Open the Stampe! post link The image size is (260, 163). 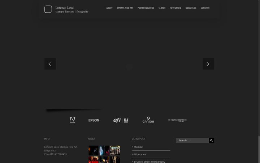(x=138, y=147)
